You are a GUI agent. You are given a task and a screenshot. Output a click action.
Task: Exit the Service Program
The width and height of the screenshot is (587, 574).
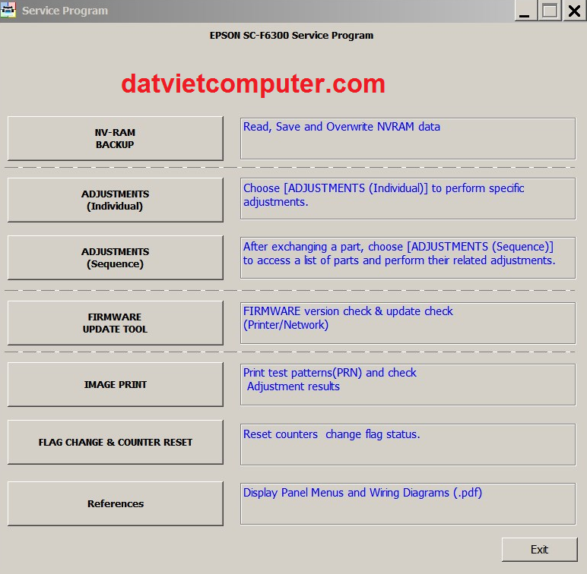pyautogui.click(x=539, y=550)
